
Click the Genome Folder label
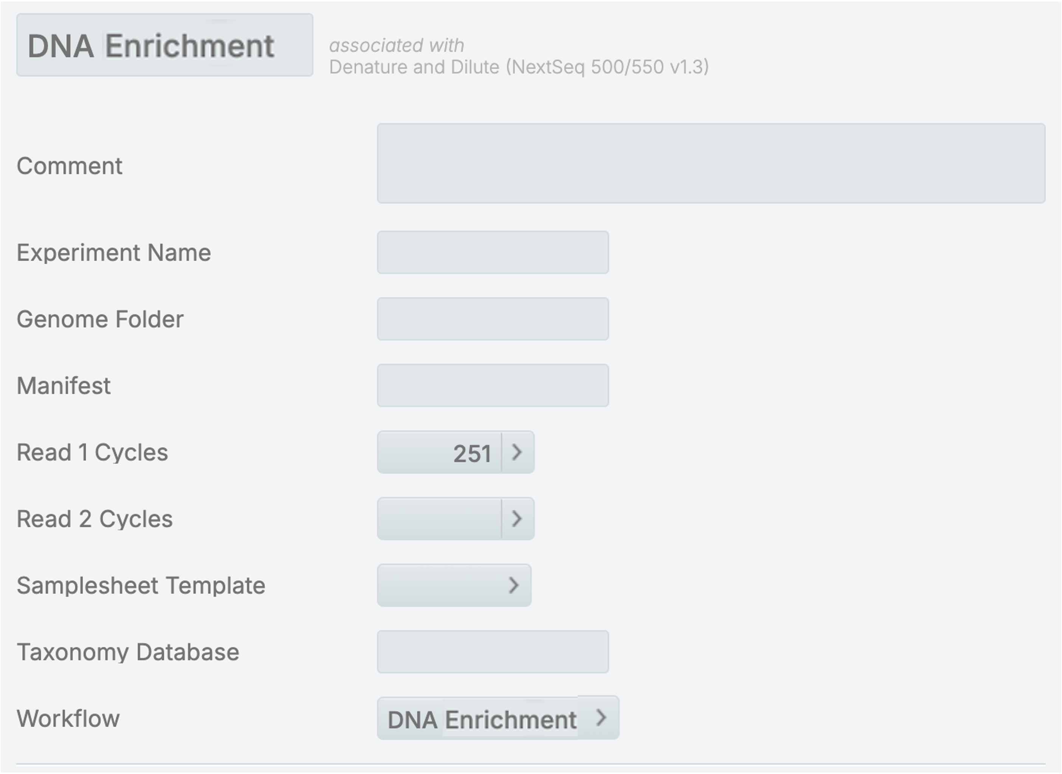coord(100,319)
